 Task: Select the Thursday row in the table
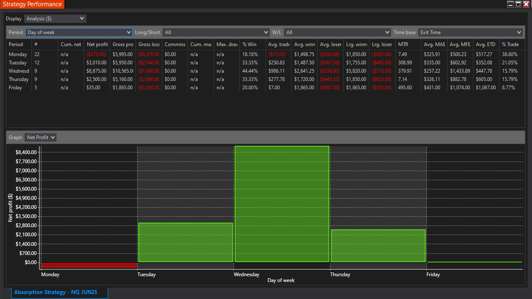266,79
